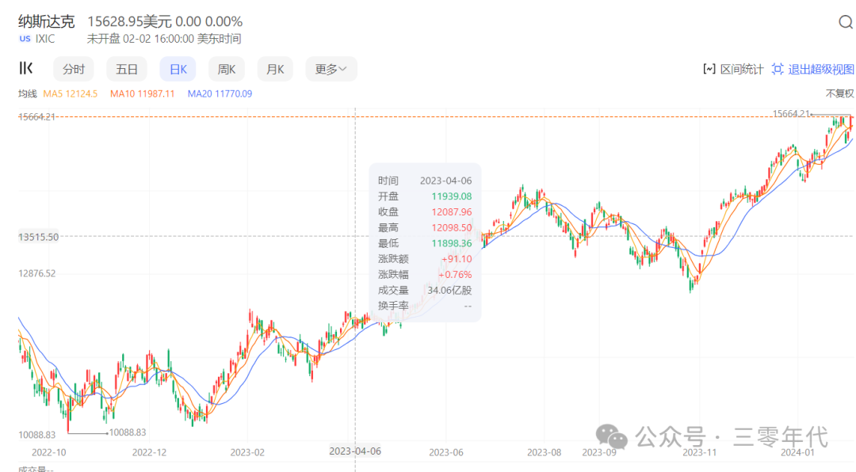Switch to the 五日 tab
This screenshot has height=472, width=856.
126,70
